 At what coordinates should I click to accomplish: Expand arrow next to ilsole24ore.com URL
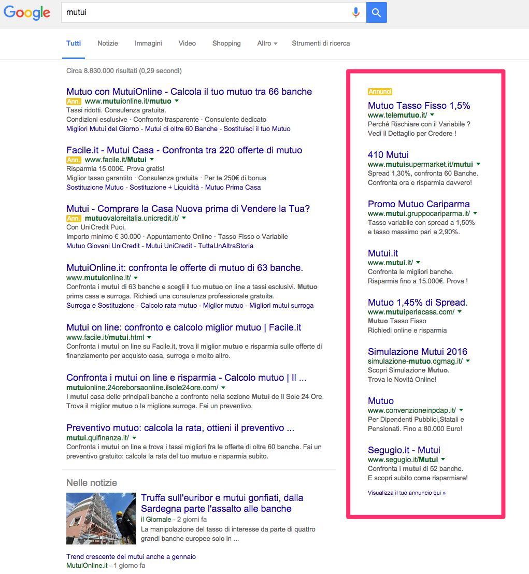point(223,388)
